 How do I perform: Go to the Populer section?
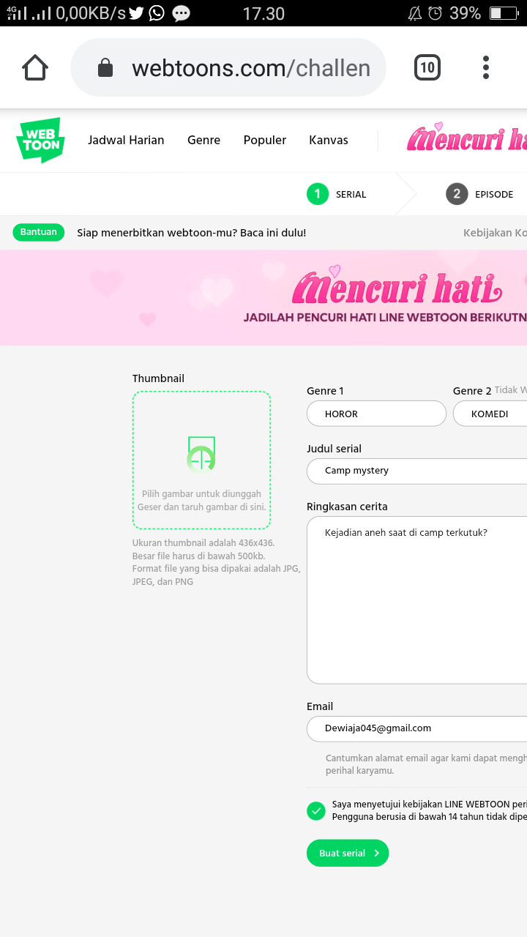tap(265, 140)
